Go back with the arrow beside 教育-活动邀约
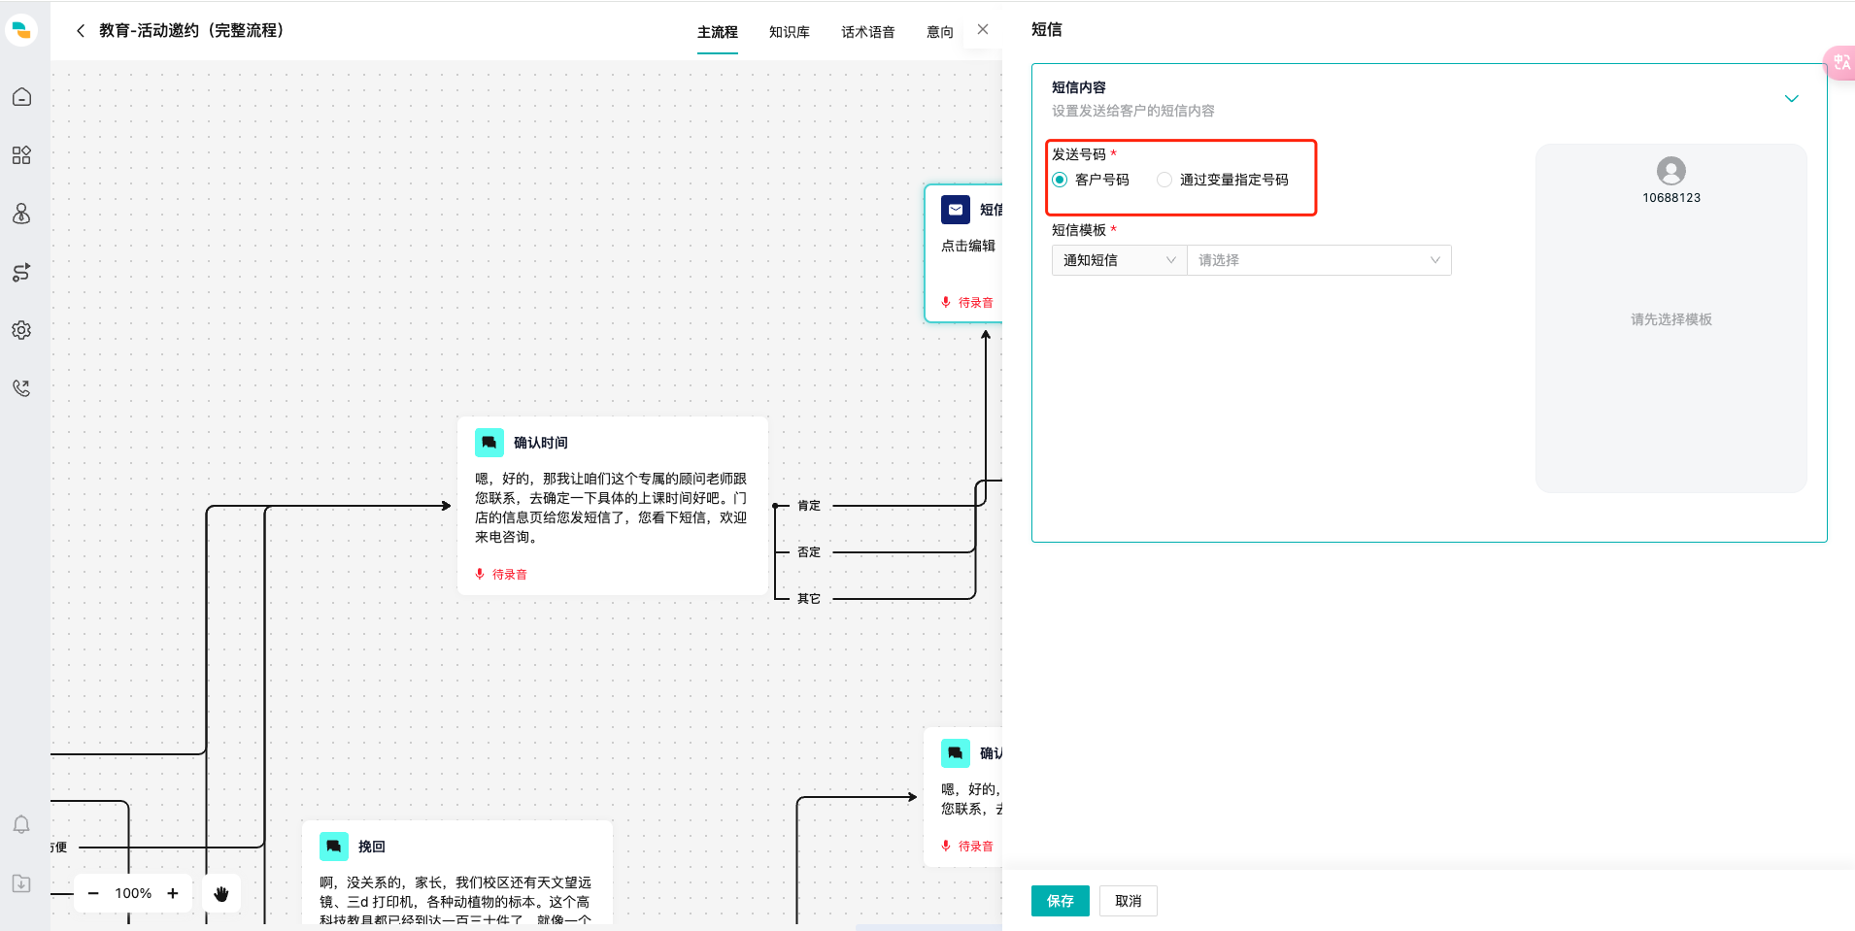The image size is (1855, 931). coord(81,31)
